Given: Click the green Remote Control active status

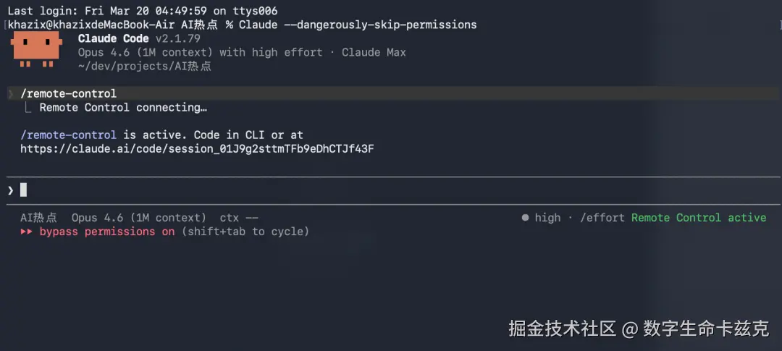Looking at the screenshot, I should 698,218.
